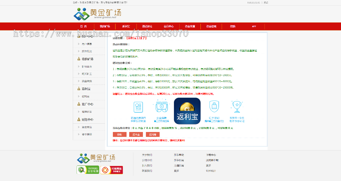
Task: Click footer link 新手指南
Action: coord(179,160)
